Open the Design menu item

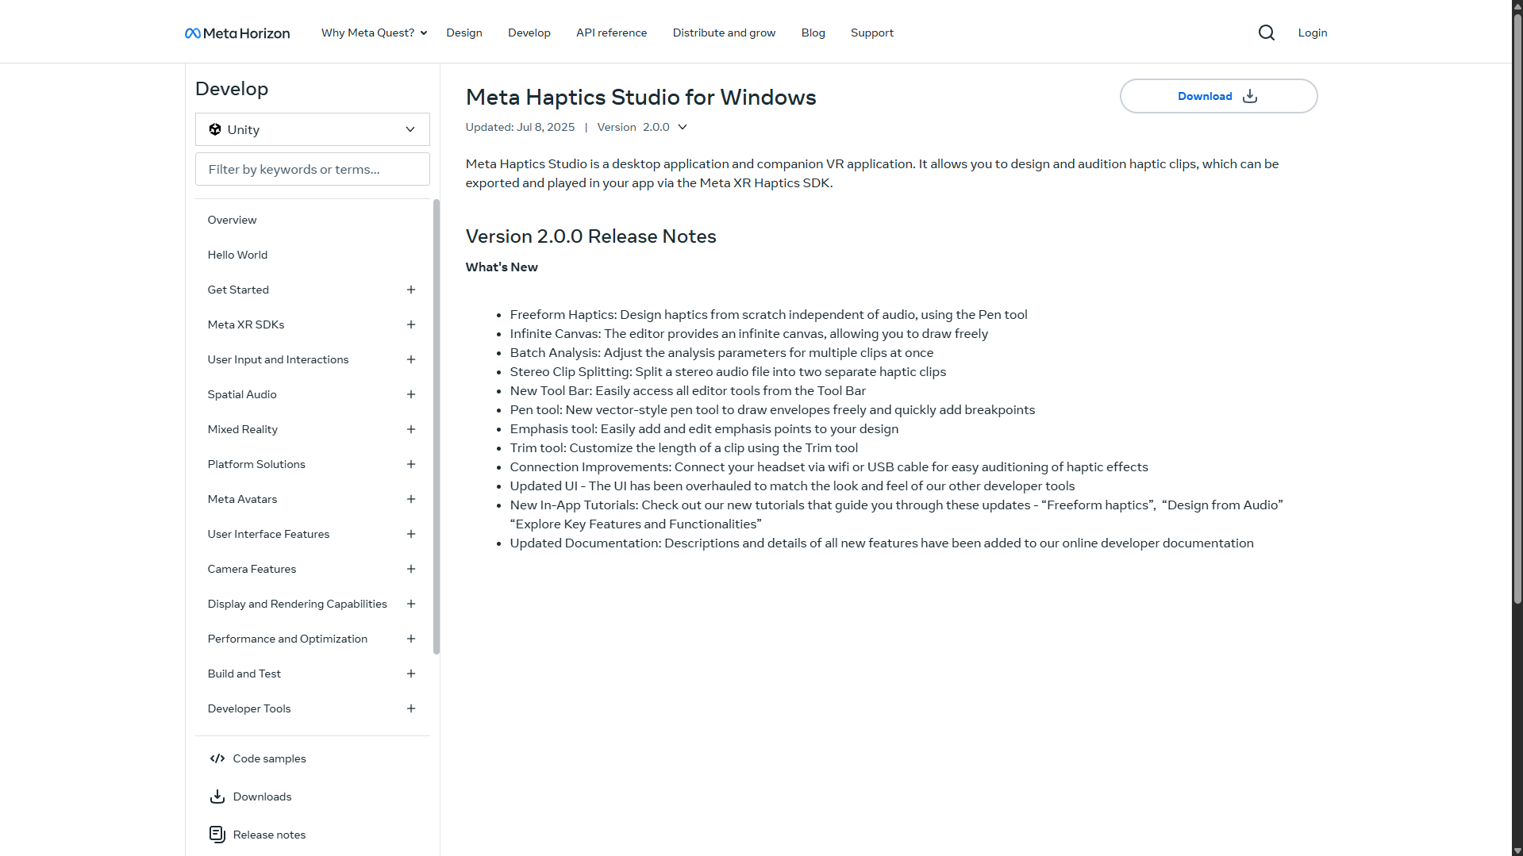coord(464,33)
